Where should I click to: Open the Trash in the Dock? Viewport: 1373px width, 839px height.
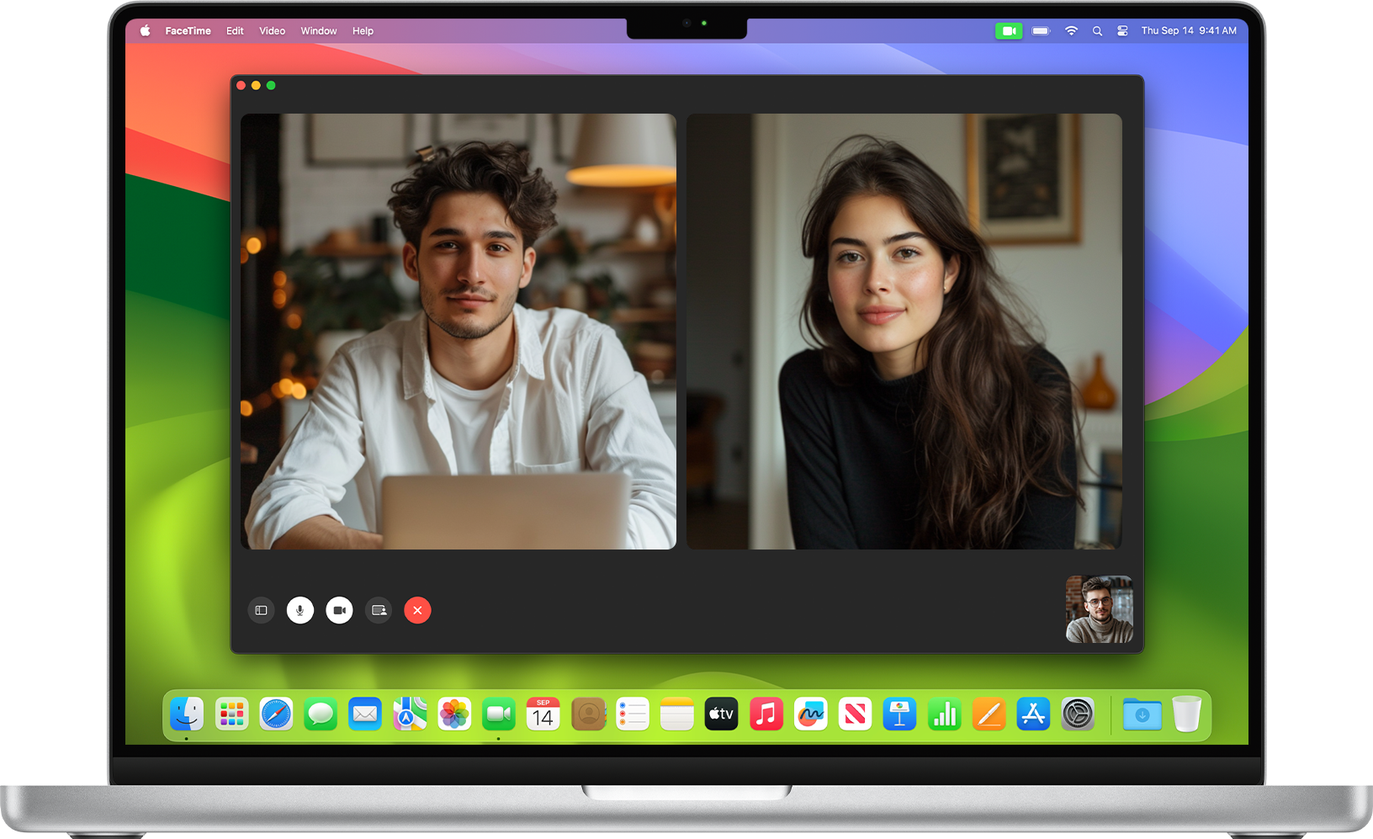pos(1187,714)
